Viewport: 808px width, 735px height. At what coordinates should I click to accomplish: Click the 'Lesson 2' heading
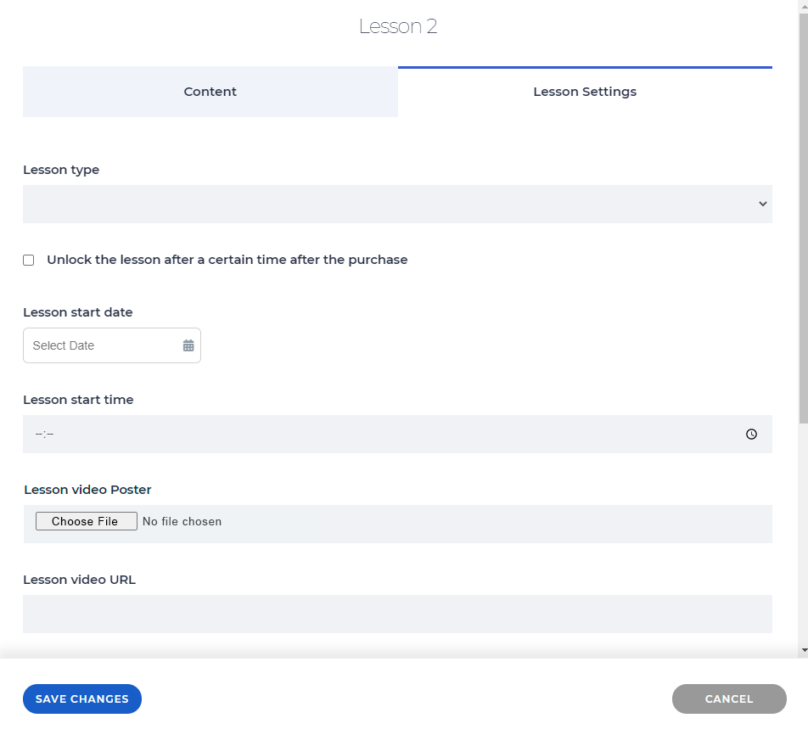click(x=398, y=26)
